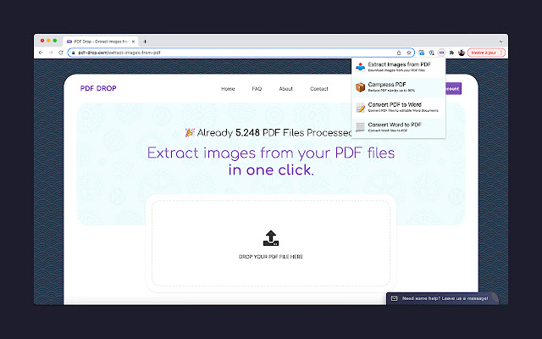Click the padlock site info icon
542x339 pixels.
[74, 53]
